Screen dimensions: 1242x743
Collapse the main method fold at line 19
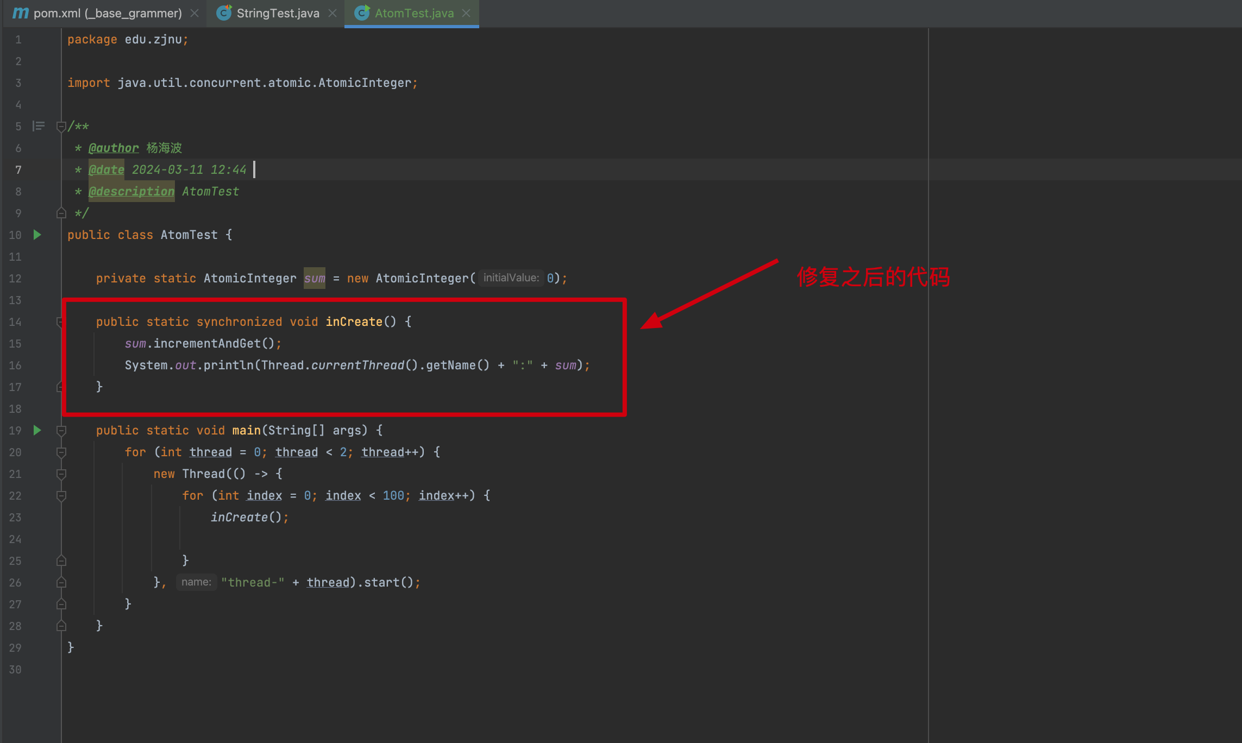tap(61, 431)
